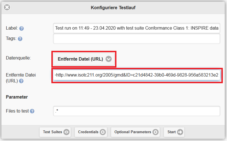Close the Konfiguriere Testlauf dialog

coord(7,7)
